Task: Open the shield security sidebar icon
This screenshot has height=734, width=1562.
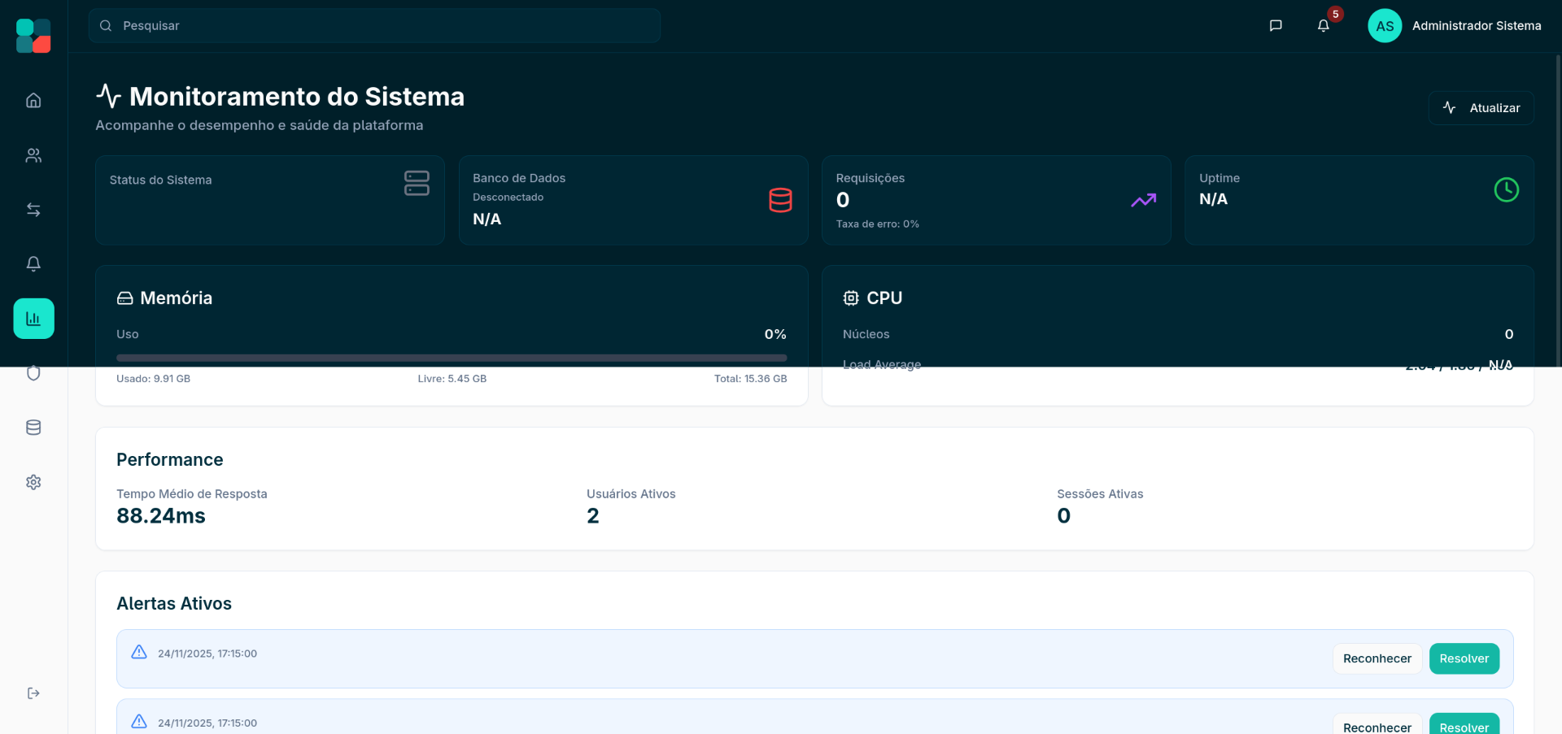Action: click(x=33, y=373)
